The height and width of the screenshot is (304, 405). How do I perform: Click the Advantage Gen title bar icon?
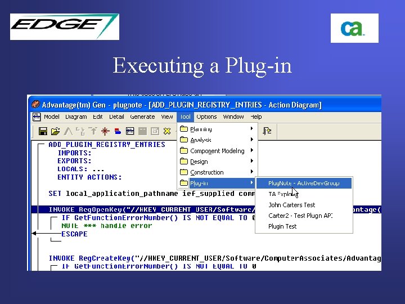point(35,105)
